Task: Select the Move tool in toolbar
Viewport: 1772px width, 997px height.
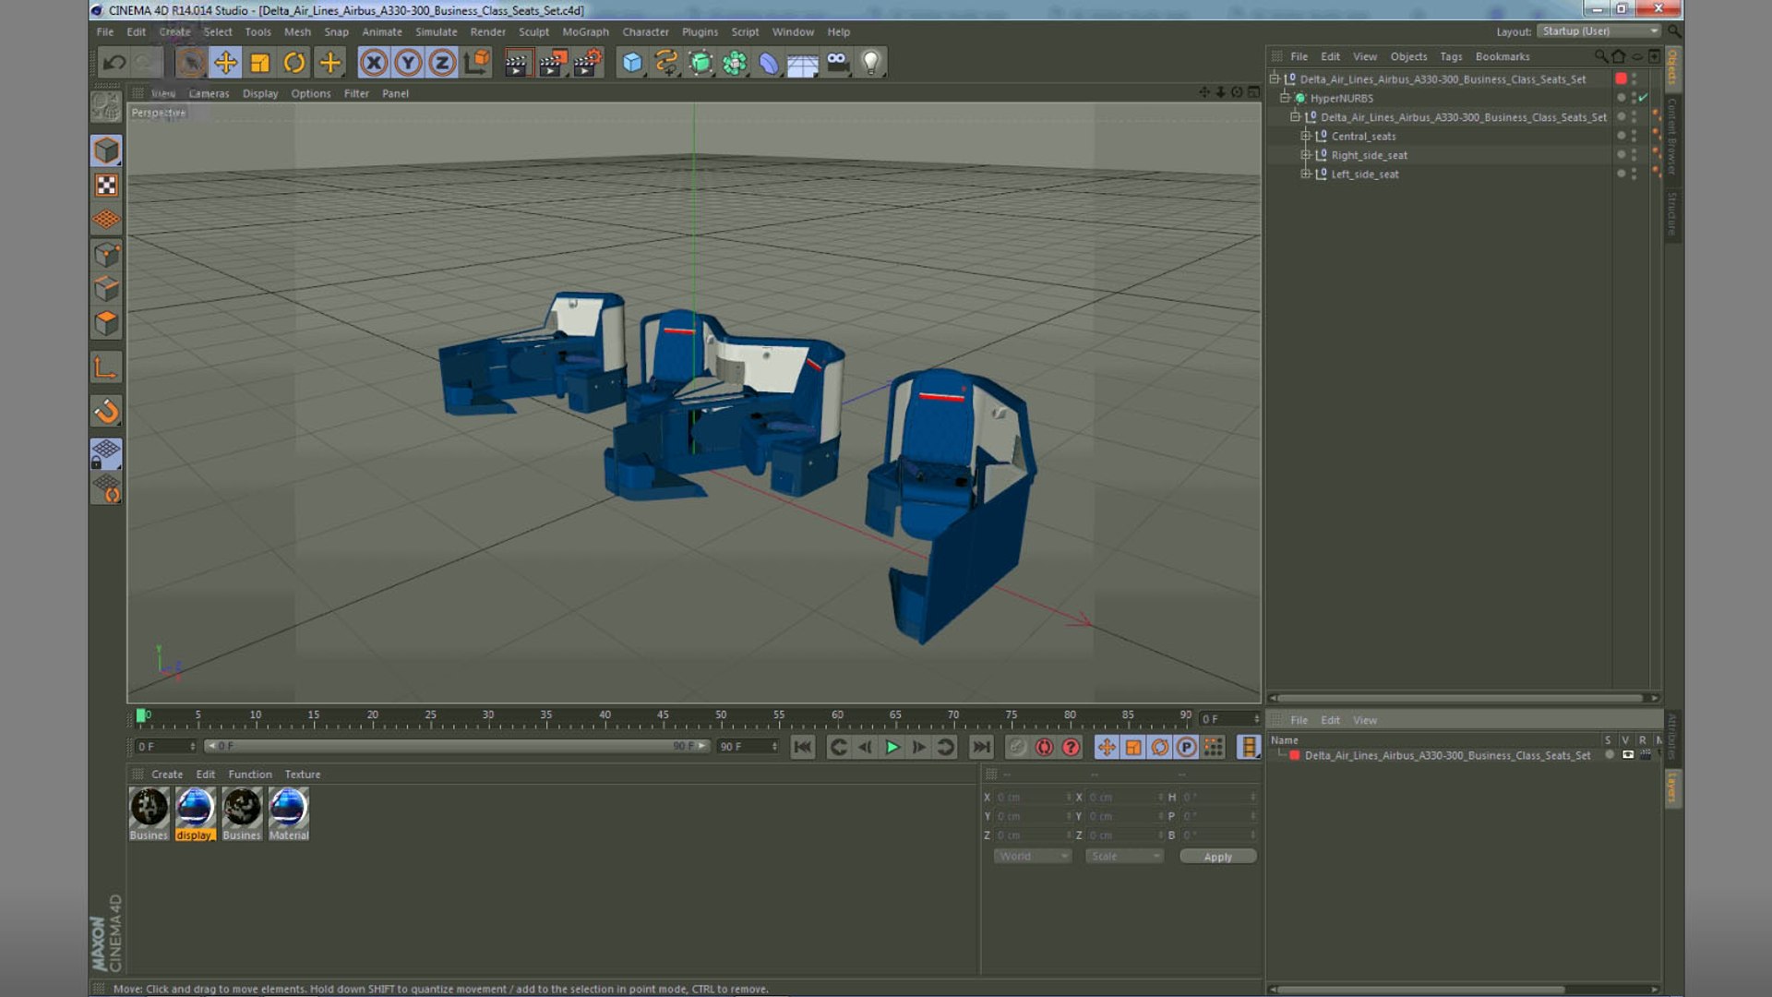Action: pyautogui.click(x=225, y=63)
